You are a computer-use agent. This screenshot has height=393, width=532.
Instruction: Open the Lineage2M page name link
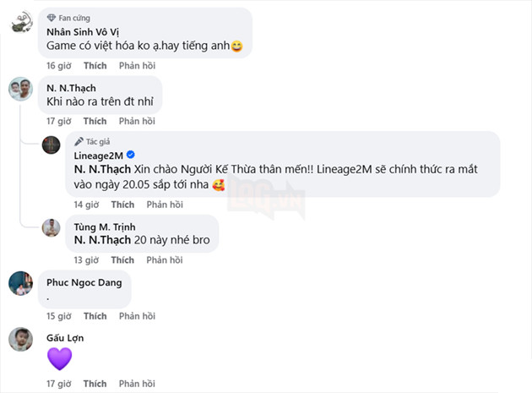point(100,156)
